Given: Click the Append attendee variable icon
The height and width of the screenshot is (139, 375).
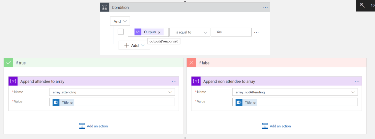Looking at the screenshot, I should coord(13,81).
